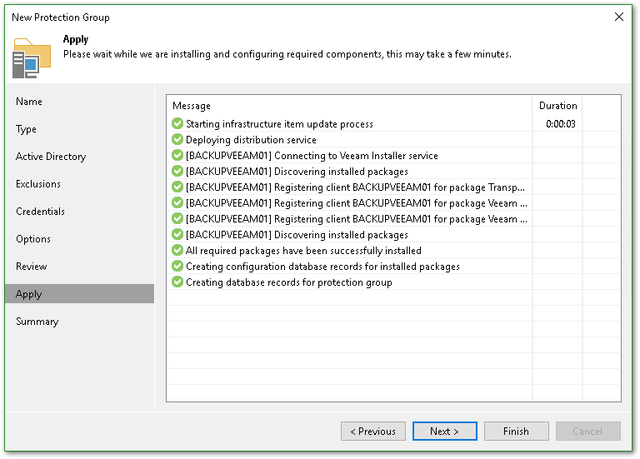Image resolution: width=640 pixels, height=459 pixels.
Task: Click the Message column header
Action: [192, 106]
